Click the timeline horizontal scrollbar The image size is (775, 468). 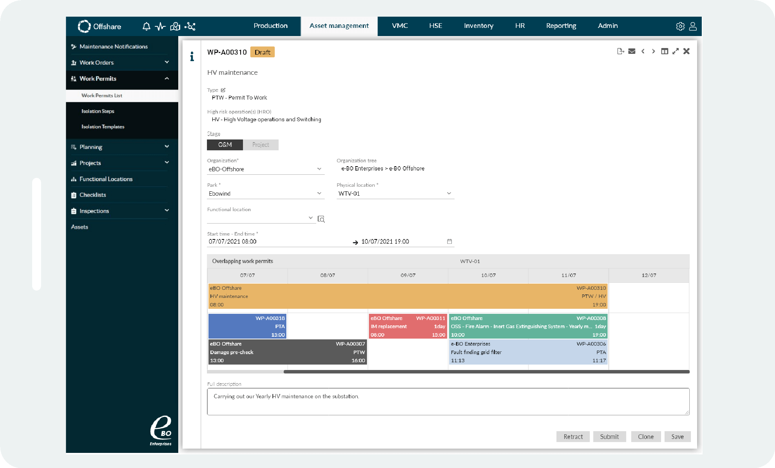487,372
